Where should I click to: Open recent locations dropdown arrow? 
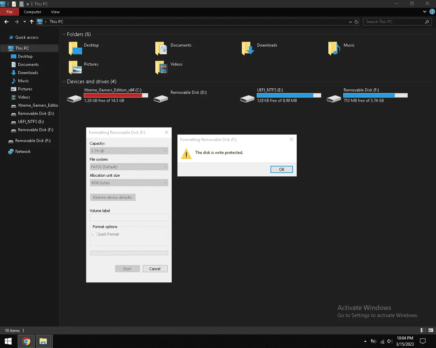pyautogui.click(x=25, y=22)
